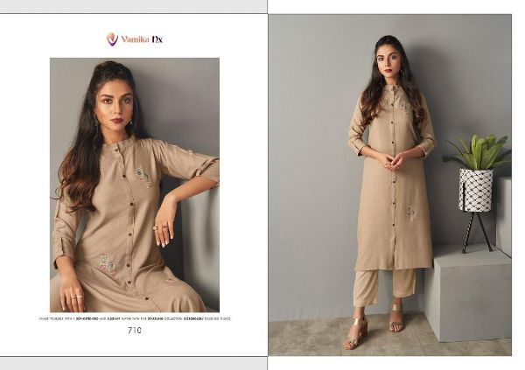Click the design number 710
The height and width of the screenshot is (370, 525).
coord(135,331)
